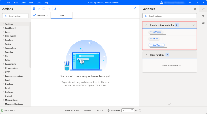
Task: Click the '1 Subflow' status text
Action: [99, 110]
